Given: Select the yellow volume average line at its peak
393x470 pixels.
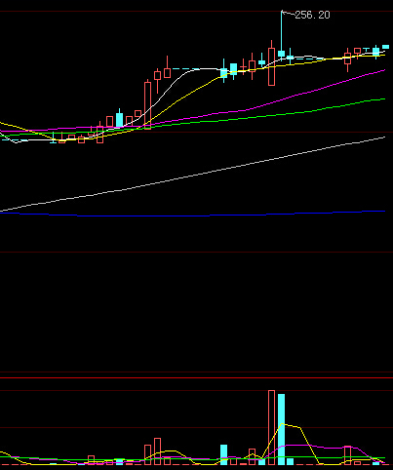Looking at the screenshot, I should 282,424.
